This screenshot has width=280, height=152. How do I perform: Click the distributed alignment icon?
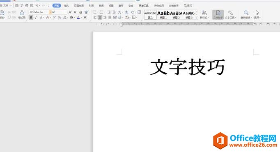click(115, 17)
